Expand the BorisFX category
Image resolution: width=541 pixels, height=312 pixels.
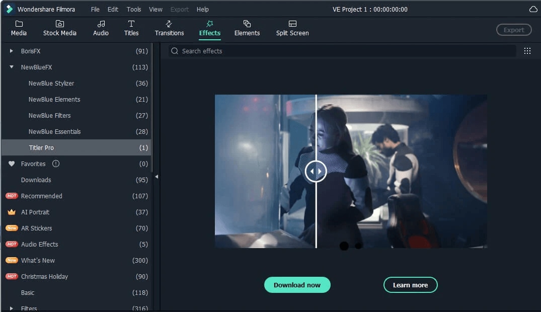click(12, 51)
